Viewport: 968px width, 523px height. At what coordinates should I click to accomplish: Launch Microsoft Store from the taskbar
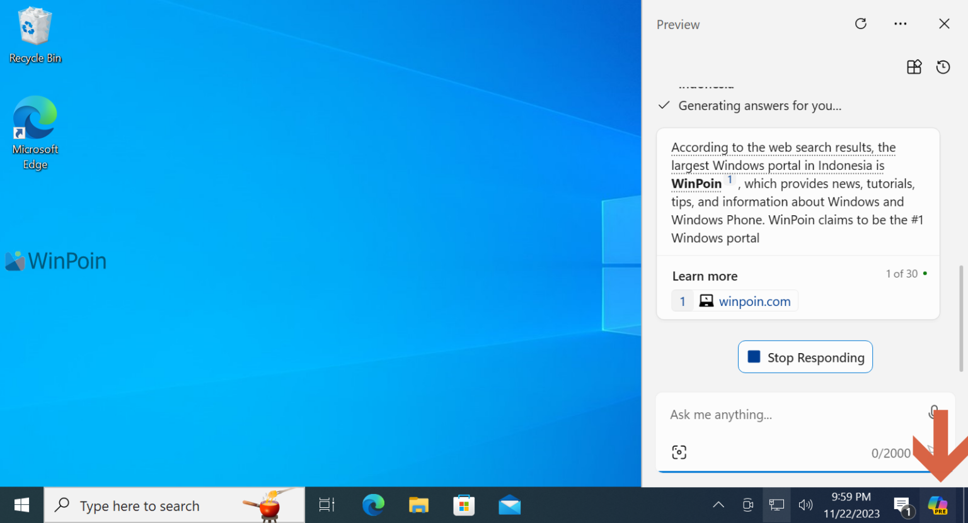[x=464, y=505]
